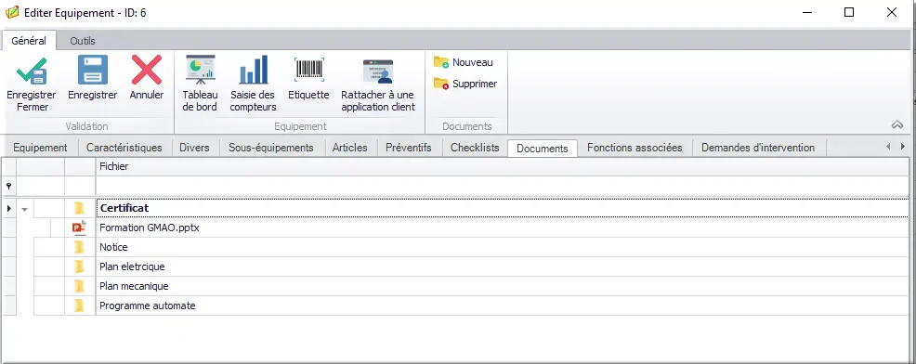Open Saisie des compteurs chart icon
The image size is (916, 364).
point(253,70)
